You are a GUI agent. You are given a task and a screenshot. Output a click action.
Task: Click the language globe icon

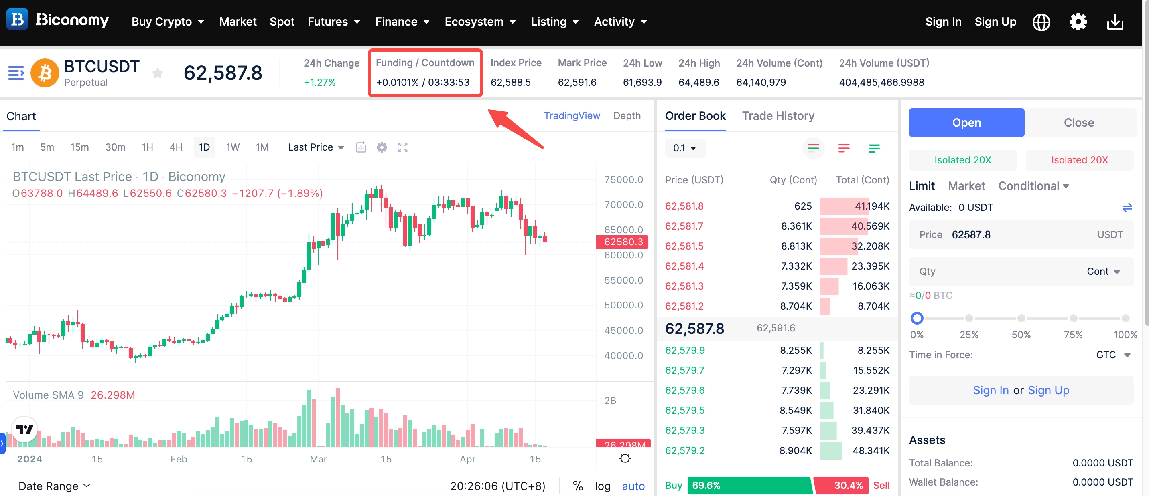click(1041, 22)
